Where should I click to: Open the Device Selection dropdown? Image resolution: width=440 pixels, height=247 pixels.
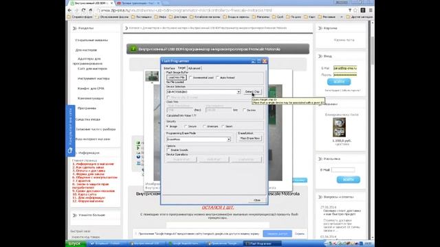239,92
